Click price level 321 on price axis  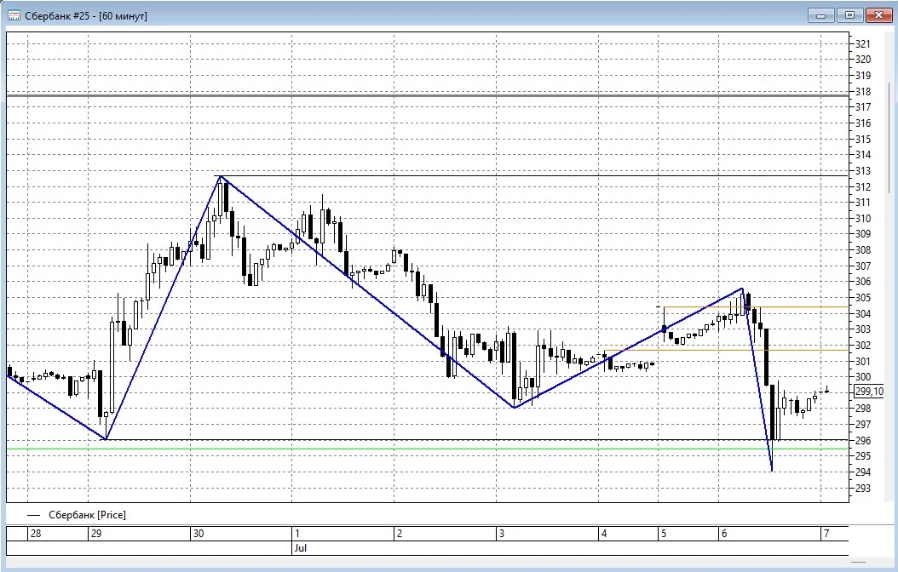pos(862,44)
